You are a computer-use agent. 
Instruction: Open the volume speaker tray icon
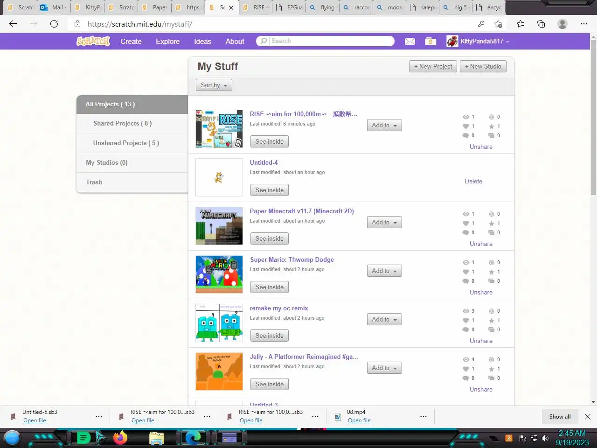[x=545, y=438]
